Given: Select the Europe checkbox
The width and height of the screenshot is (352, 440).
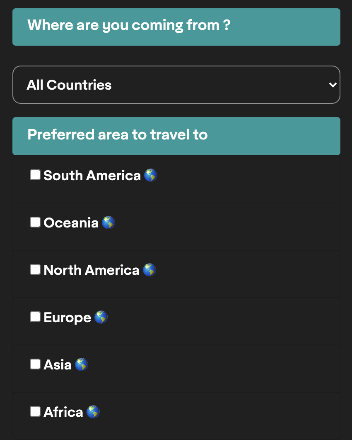Looking at the screenshot, I should click(x=35, y=317).
